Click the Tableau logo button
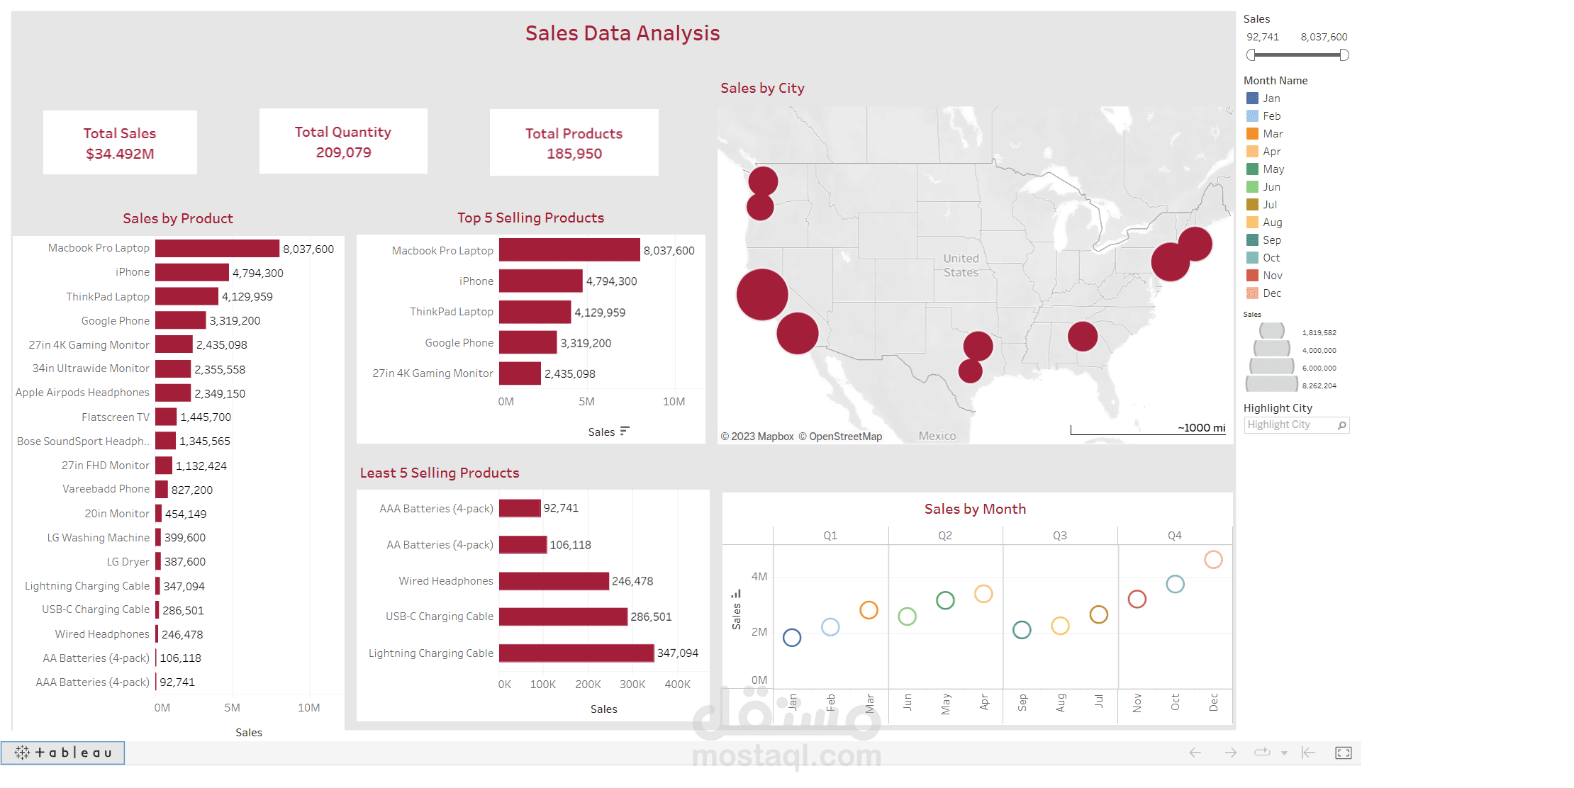Image resolution: width=1574 pixels, height=788 pixels. pyautogui.click(x=63, y=753)
